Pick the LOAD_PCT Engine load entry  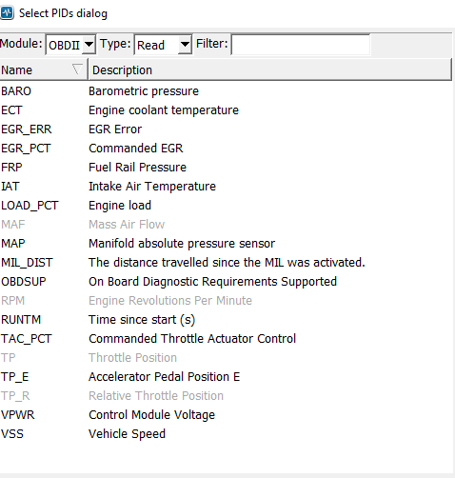pos(226,206)
